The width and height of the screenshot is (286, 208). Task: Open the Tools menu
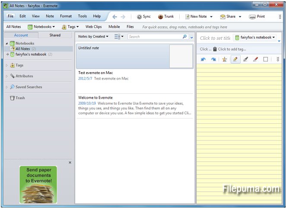(x=83, y=16)
